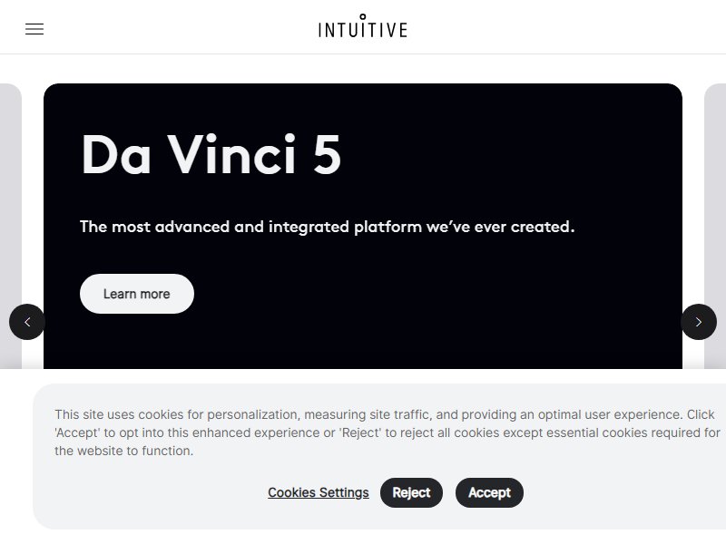Click the 'most advanced and integrated platform' tagline
Screen dimensions: 726x544
327,227
